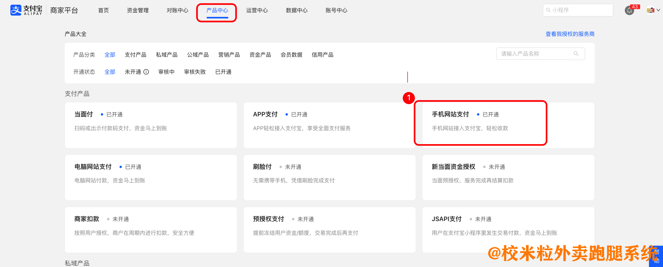Filter by 支付产品 category
Screen dimensions: 663x267
135,55
